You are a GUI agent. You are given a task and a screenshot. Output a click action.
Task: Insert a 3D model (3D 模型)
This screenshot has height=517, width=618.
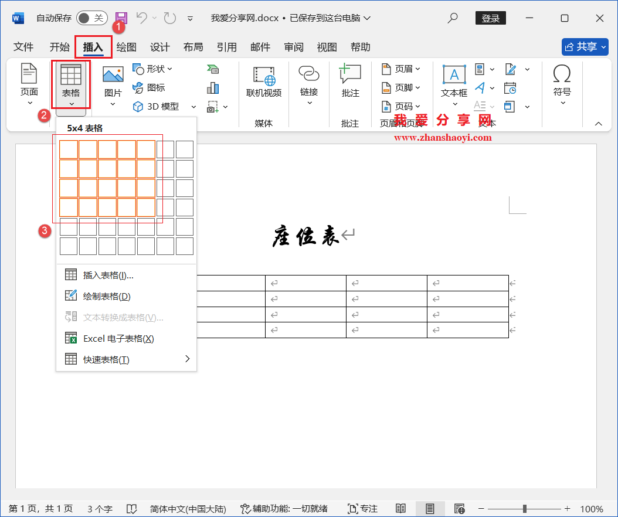[155, 107]
